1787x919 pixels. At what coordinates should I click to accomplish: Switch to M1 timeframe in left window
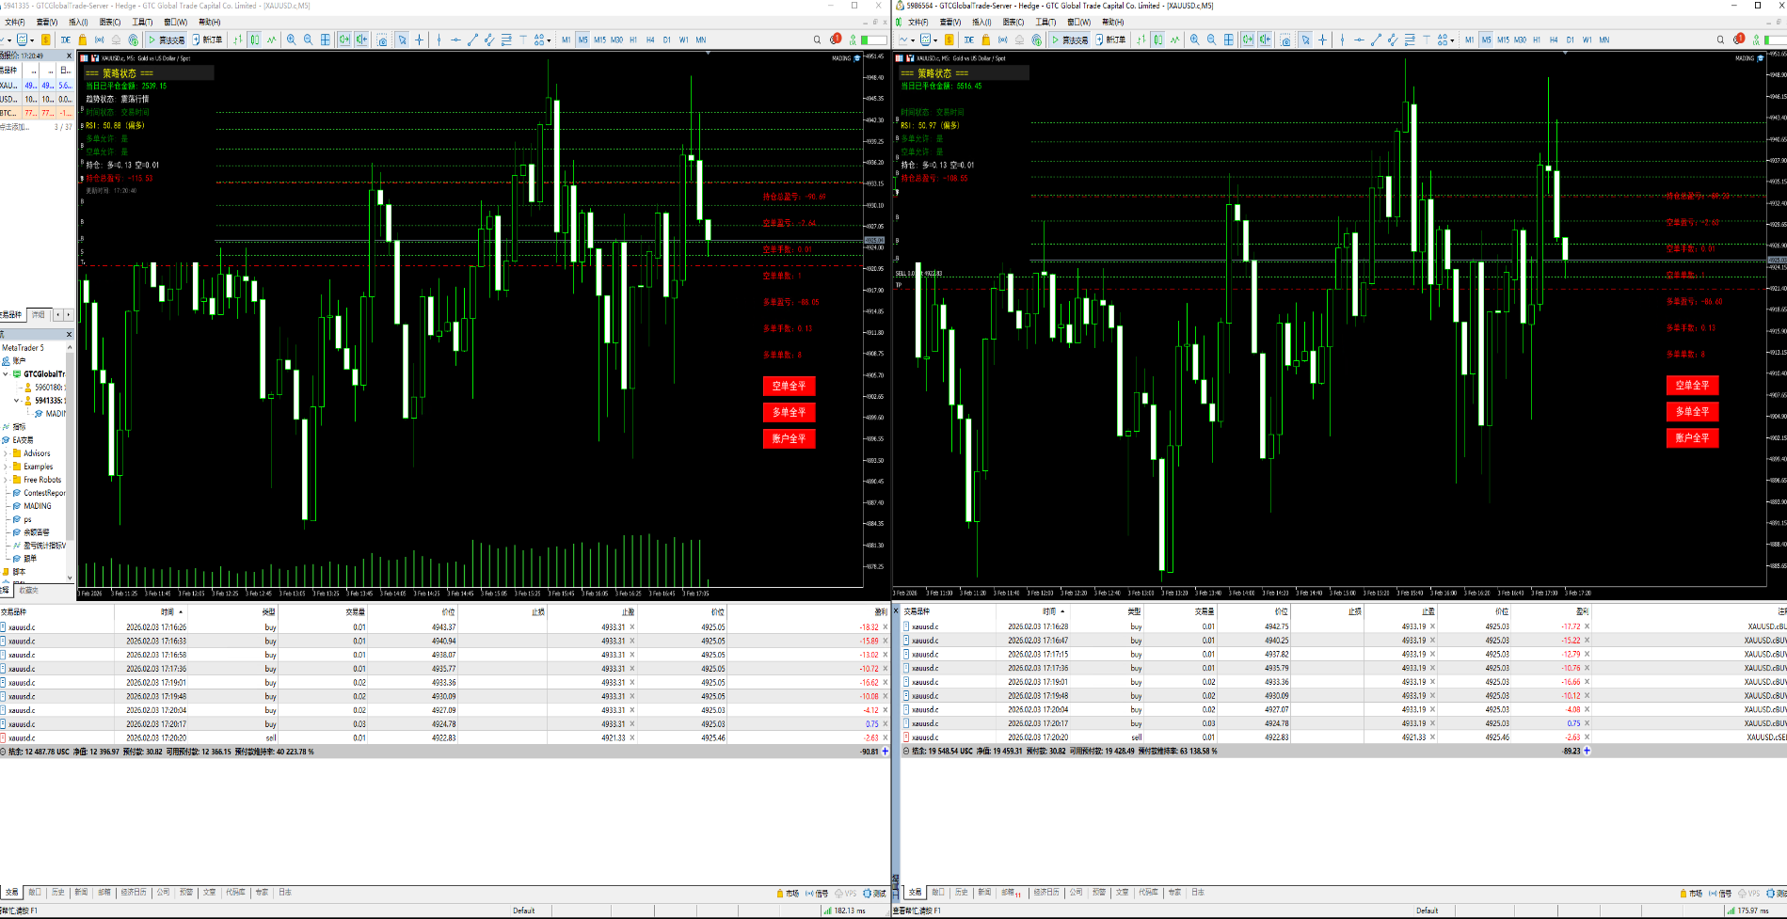coord(566,40)
